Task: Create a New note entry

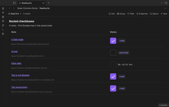Action: click(164, 14)
